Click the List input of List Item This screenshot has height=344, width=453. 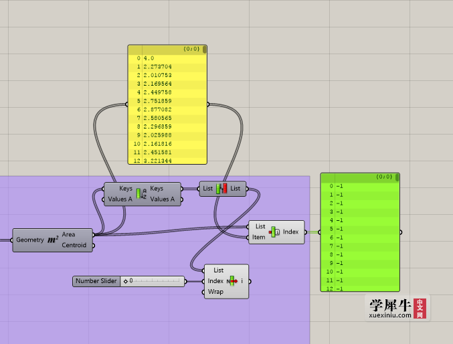pos(218,270)
